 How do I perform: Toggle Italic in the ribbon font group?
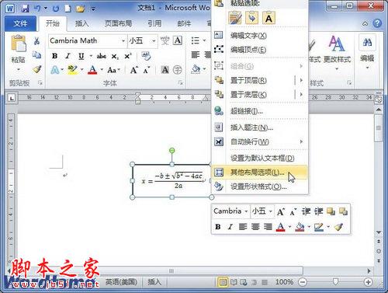point(68,56)
